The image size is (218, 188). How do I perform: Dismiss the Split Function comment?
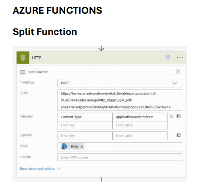coord(178,72)
